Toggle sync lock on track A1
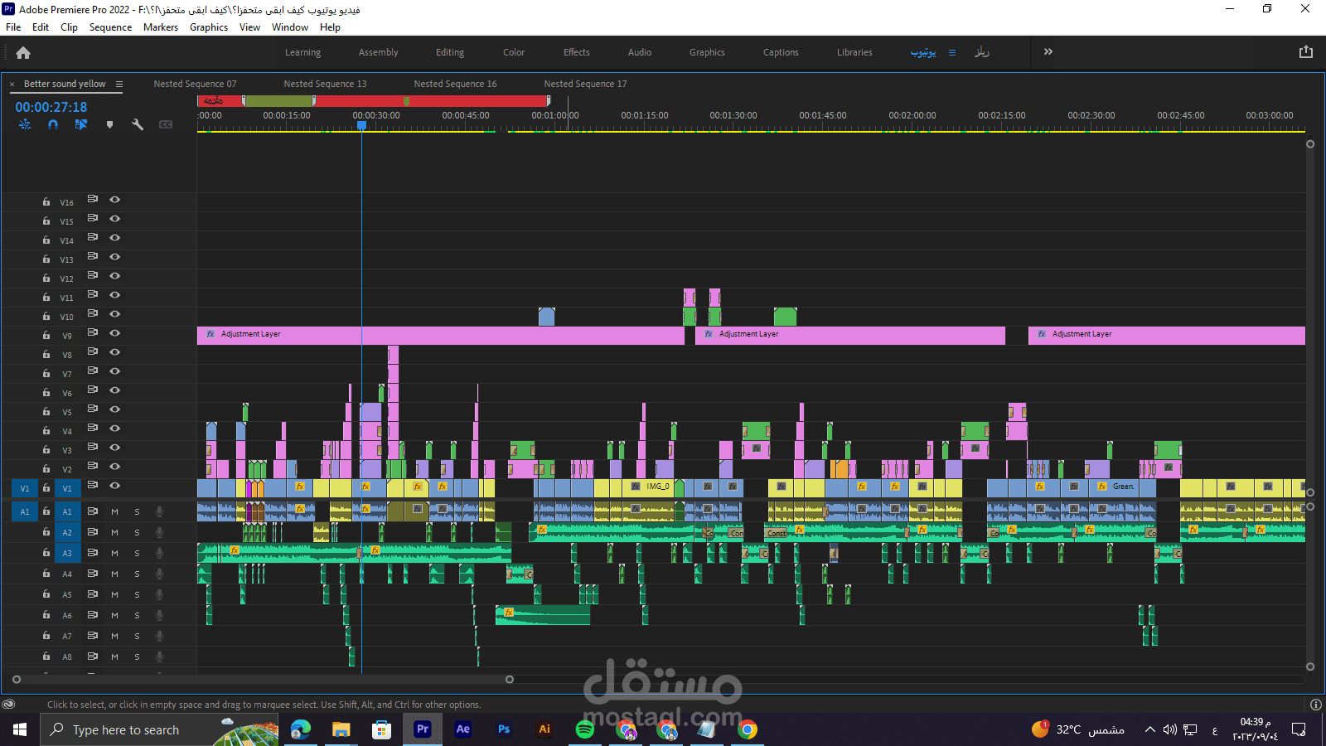Screen dimensions: 1326x746 93,511
